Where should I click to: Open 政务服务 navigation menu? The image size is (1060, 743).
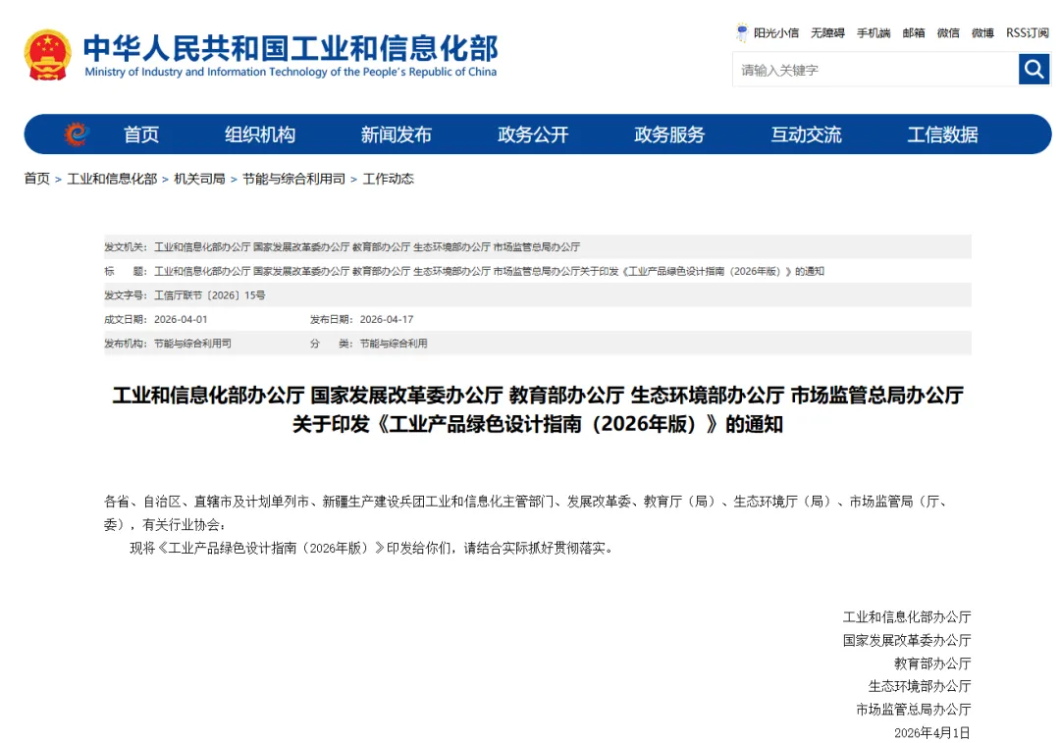tap(669, 134)
